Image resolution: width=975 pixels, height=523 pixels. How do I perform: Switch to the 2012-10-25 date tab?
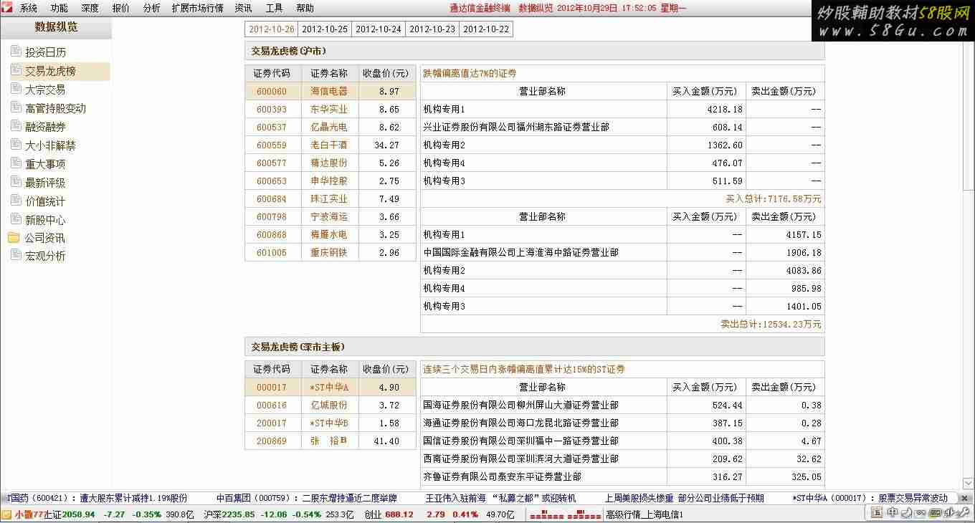click(325, 29)
